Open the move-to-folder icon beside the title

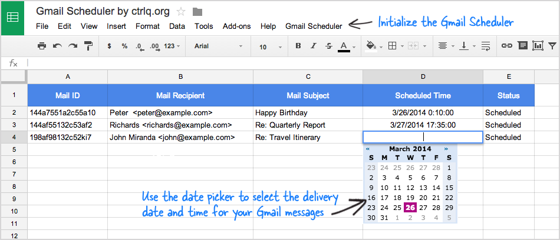tap(197, 12)
